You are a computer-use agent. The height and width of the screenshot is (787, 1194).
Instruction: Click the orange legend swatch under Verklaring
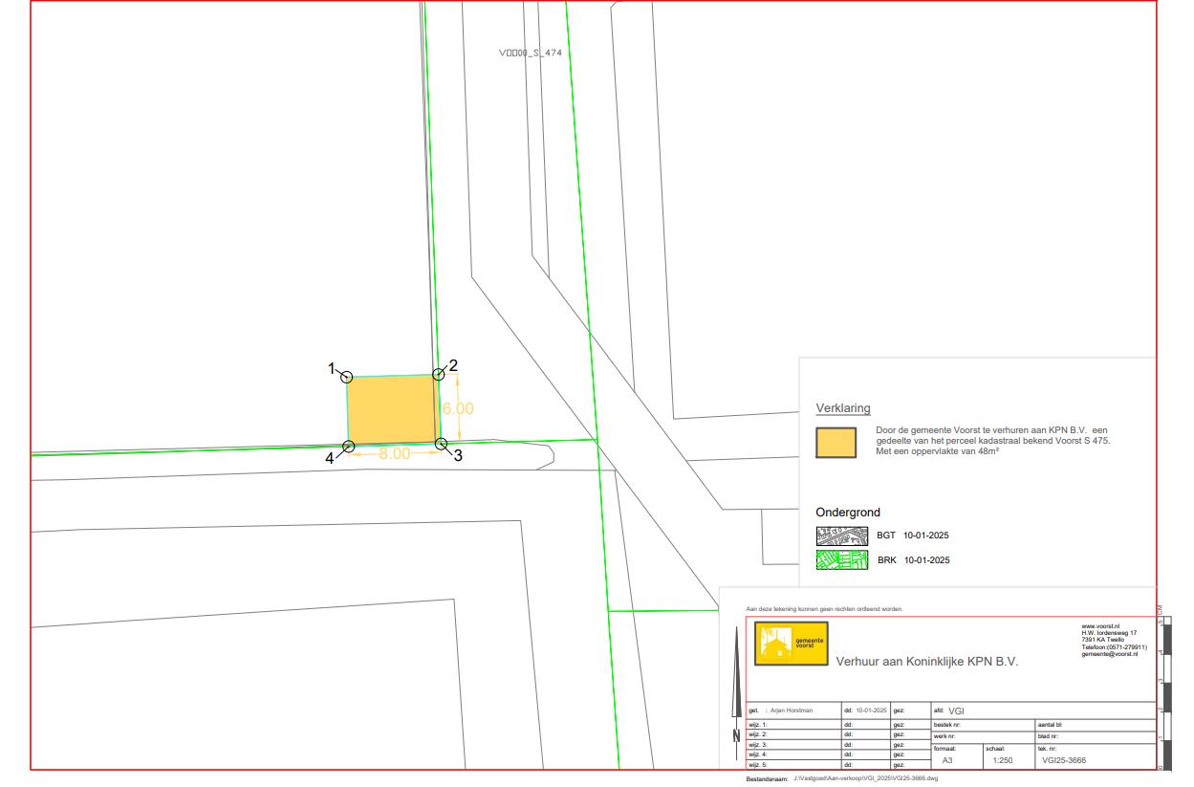836,443
